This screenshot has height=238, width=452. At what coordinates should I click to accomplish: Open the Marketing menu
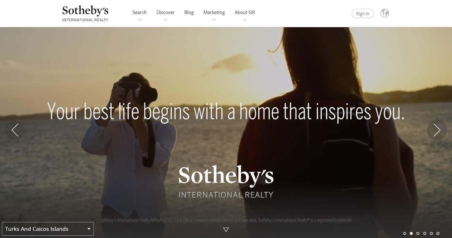pos(214,12)
